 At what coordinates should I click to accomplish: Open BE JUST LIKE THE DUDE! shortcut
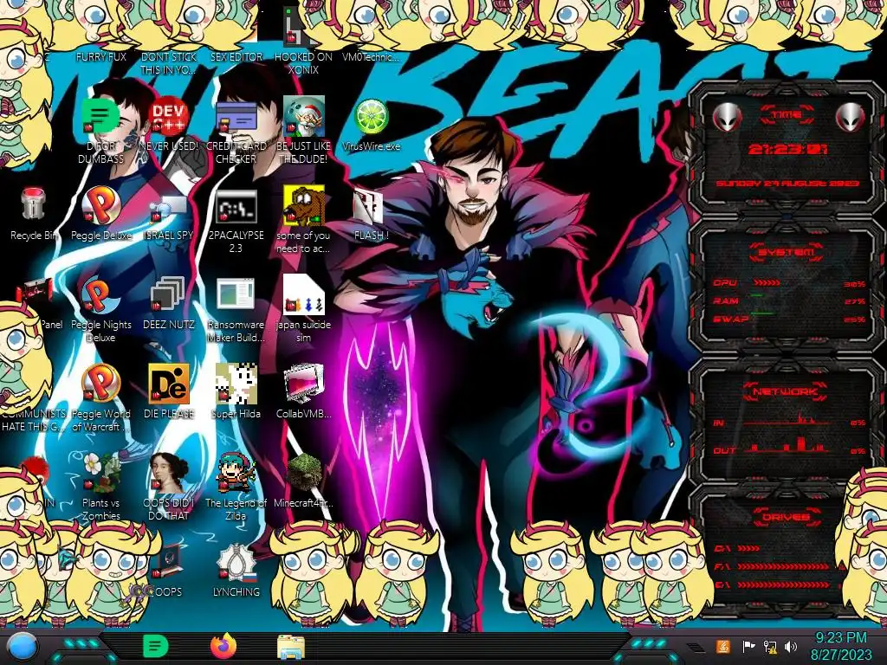click(x=303, y=116)
